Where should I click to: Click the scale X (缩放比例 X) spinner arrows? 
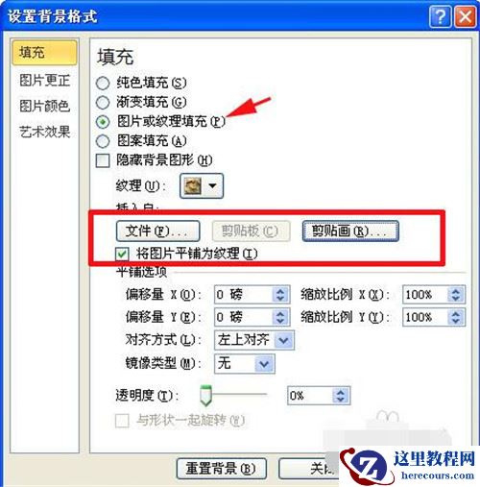pos(456,295)
